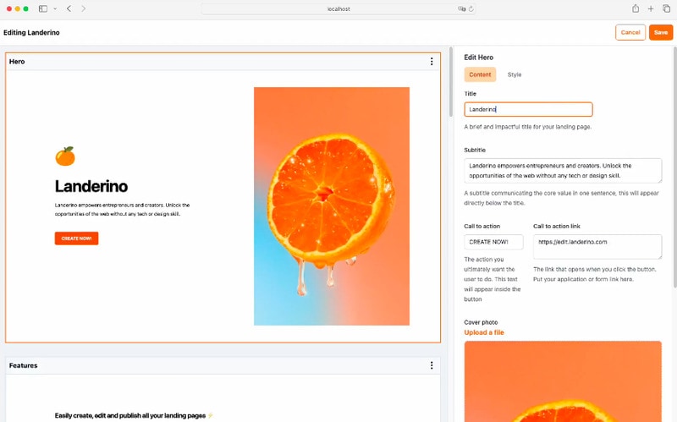
Task: Focus the Title input field
Action: [x=528, y=109]
